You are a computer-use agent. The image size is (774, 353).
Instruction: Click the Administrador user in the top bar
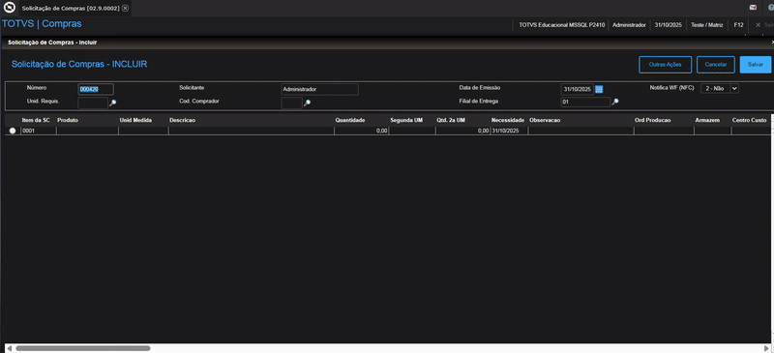(629, 25)
